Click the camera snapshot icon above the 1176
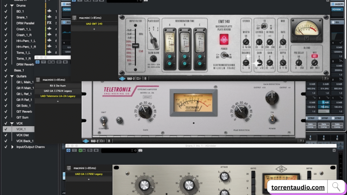Image resolution: width=347 pixels, height=195 pixels. tap(140, 151)
